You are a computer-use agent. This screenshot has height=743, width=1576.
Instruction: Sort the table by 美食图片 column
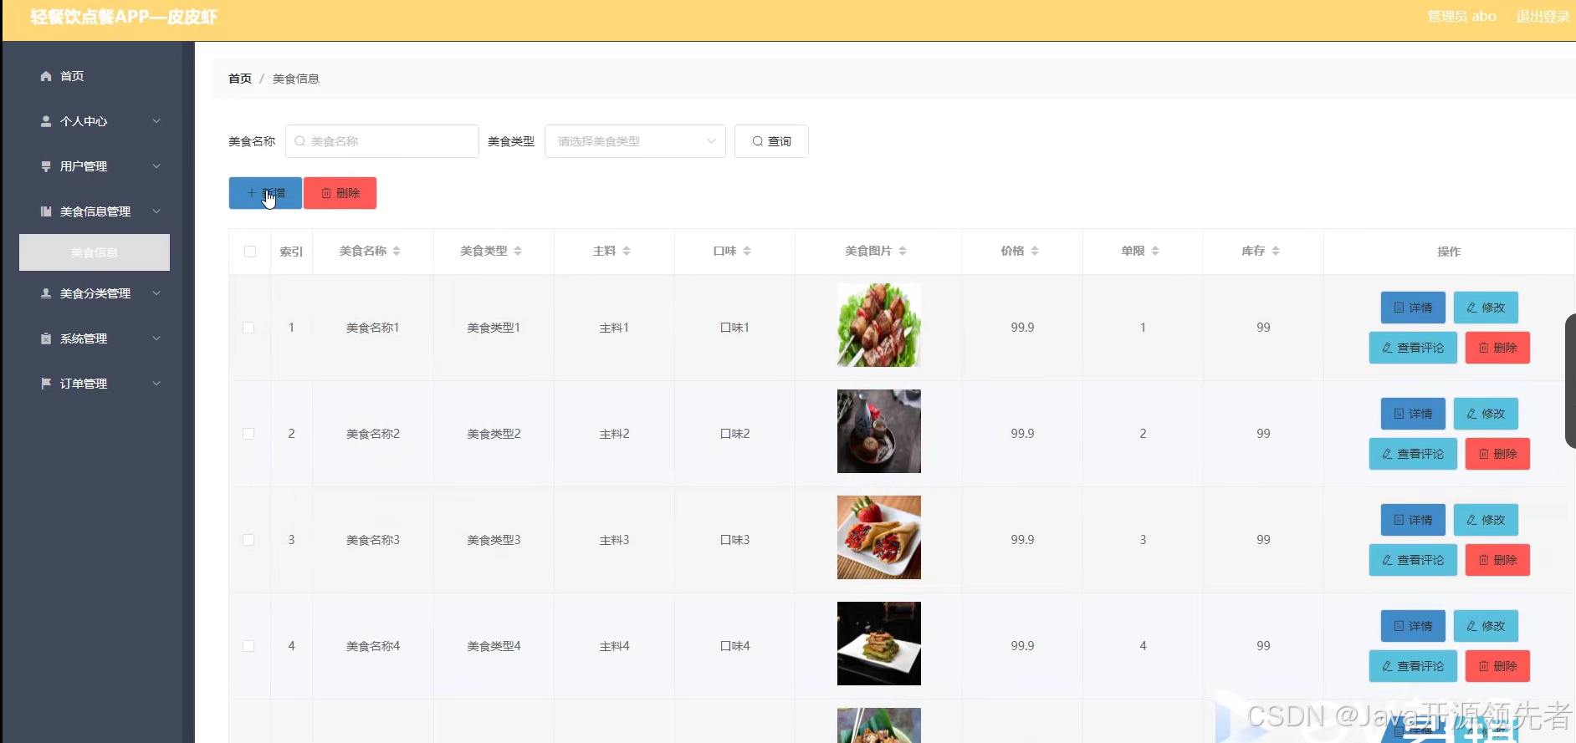[x=903, y=251]
